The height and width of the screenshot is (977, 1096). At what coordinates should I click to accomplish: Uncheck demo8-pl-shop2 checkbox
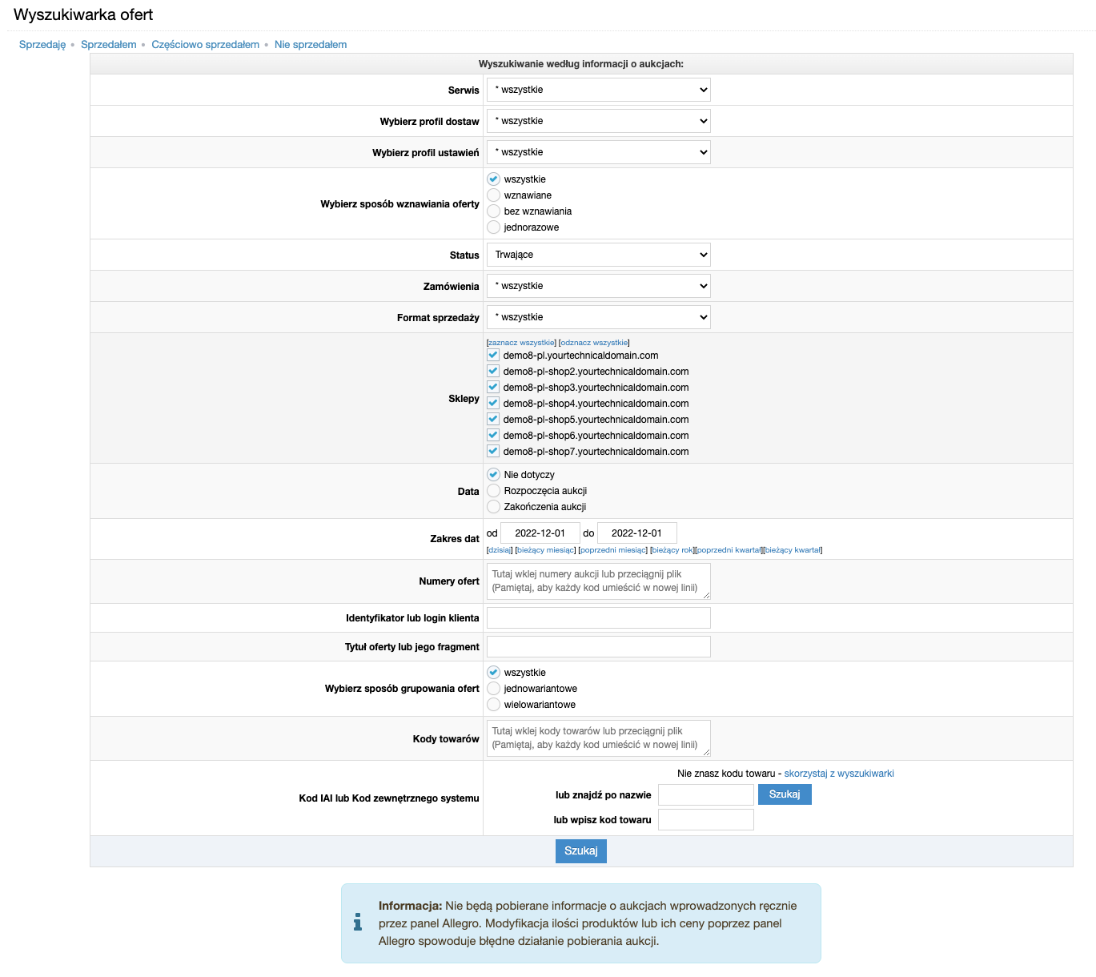click(x=493, y=371)
